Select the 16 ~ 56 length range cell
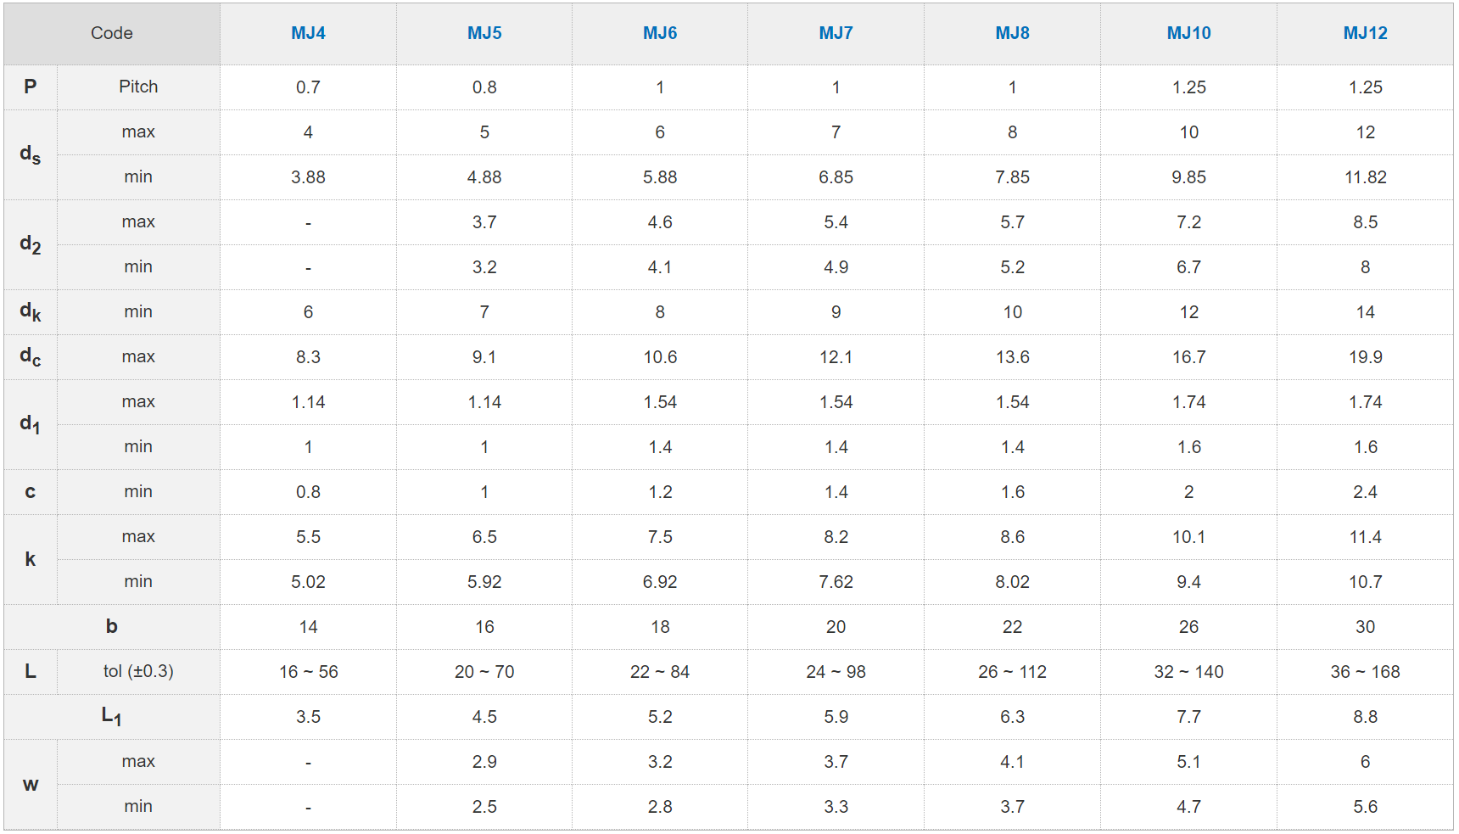This screenshot has width=1459, height=834. point(308,672)
